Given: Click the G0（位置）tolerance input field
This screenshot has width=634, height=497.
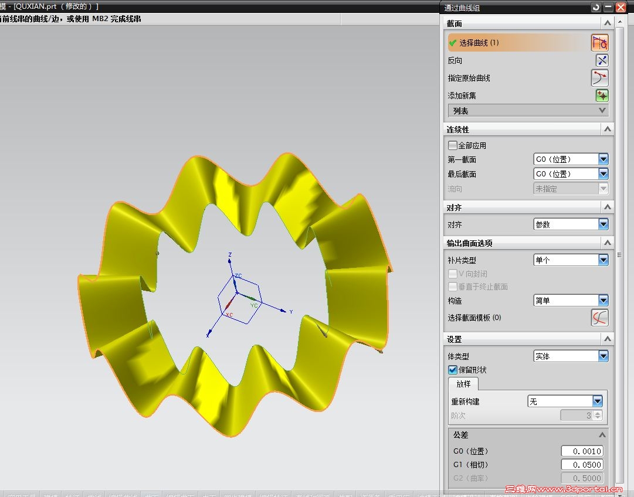Looking at the screenshot, I should click(x=582, y=451).
